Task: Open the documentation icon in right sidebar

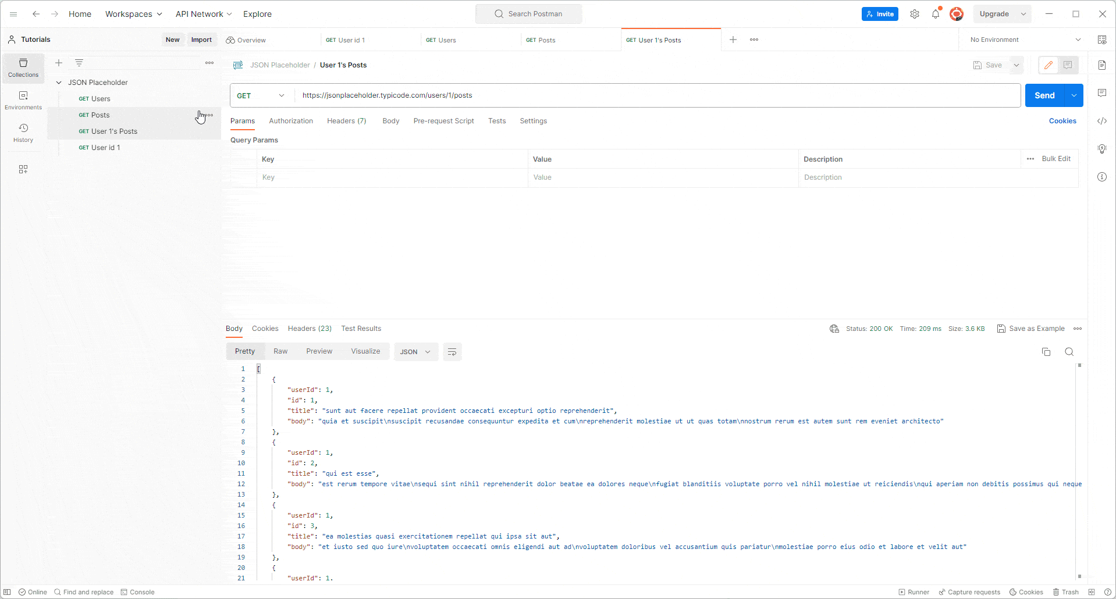Action: pyautogui.click(x=1102, y=65)
